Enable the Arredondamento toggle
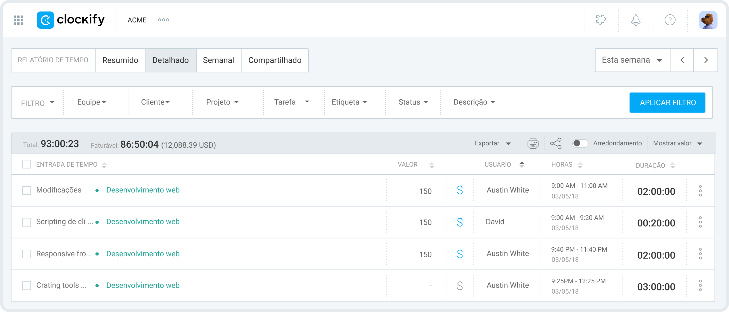Image resolution: width=729 pixels, height=312 pixels. (x=580, y=143)
